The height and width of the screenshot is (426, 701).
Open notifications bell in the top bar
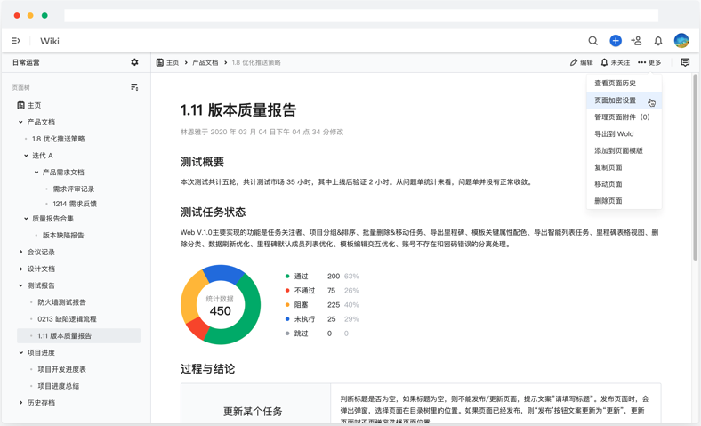tap(658, 41)
